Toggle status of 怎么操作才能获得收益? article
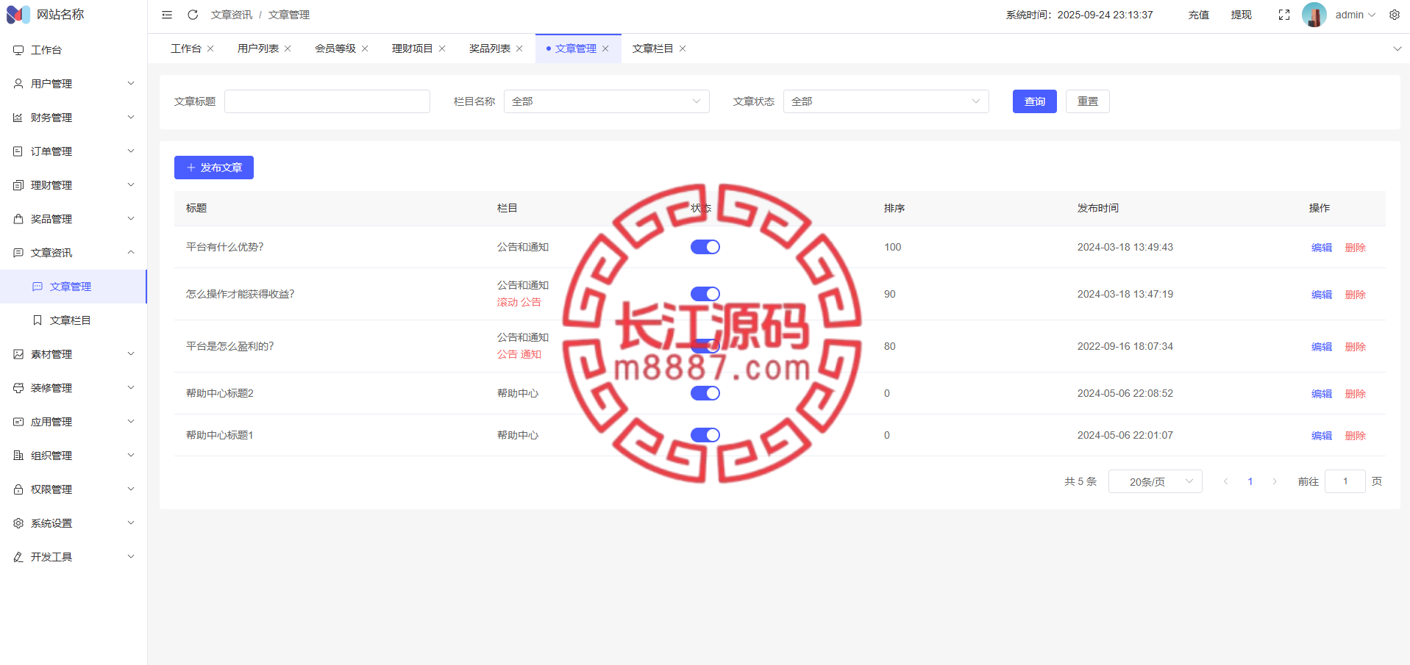The width and height of the screenshot is (1410, 665). (x=705, y=294)
